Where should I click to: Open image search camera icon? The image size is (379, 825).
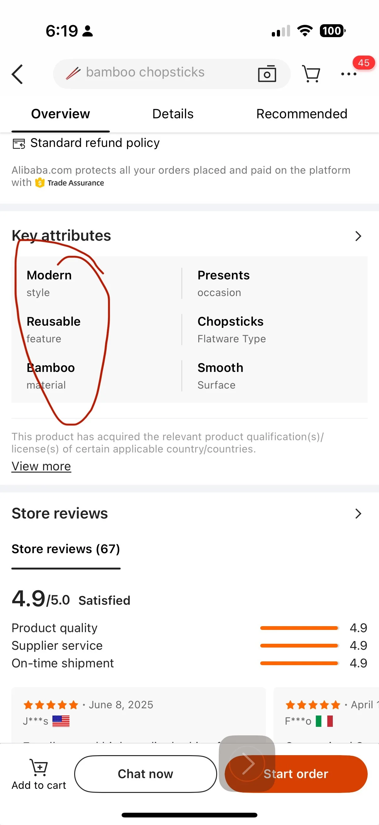pyautogui.click(x=267, y=74)
